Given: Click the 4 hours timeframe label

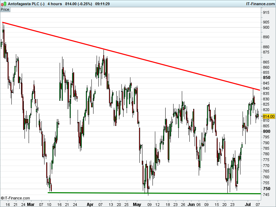Looking at the screenshot, I should [55, 4].
